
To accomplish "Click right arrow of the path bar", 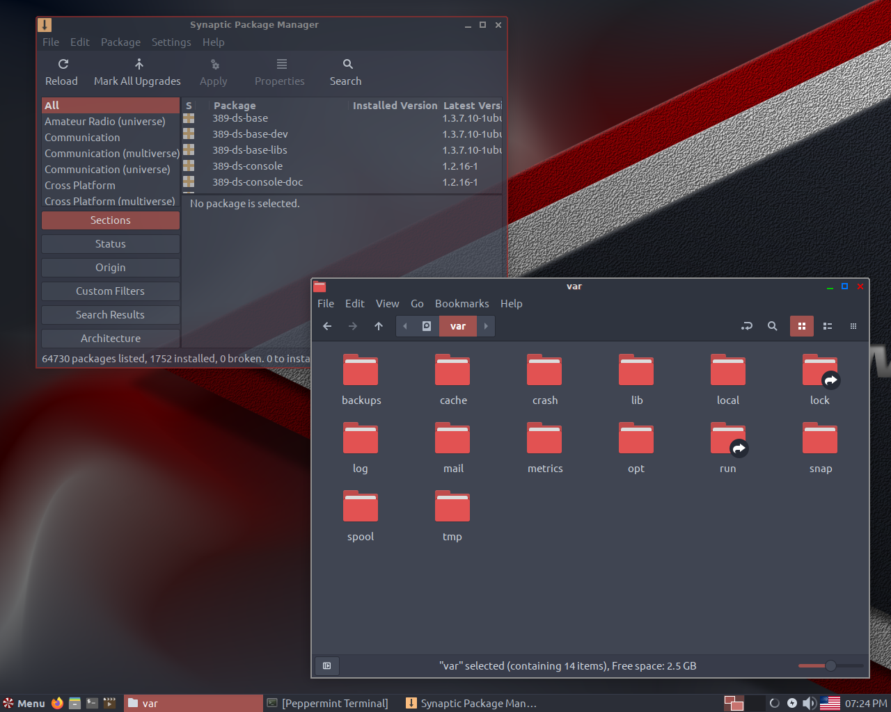I will coord(486,326).
